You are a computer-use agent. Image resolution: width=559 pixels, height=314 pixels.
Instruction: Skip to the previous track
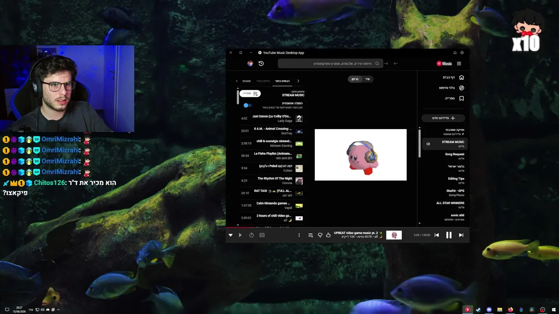437,235
